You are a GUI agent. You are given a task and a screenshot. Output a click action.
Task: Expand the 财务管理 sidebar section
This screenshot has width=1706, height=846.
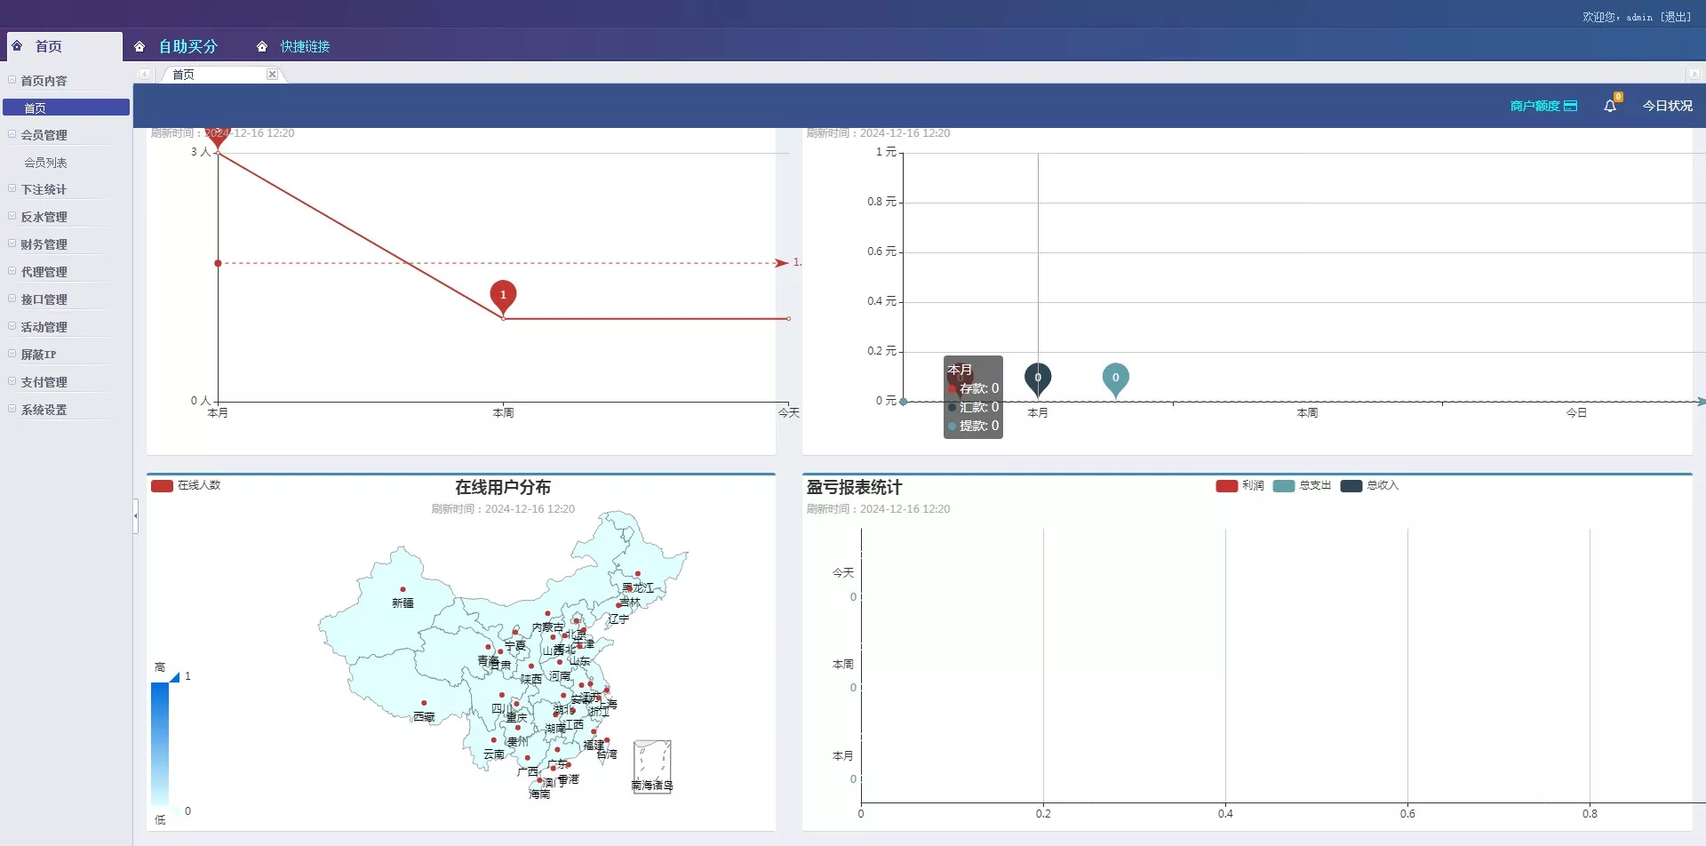pos(44,244)
